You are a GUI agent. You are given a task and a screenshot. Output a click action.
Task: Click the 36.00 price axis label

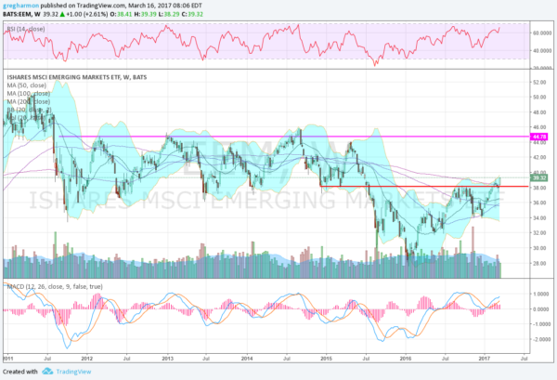539,203
